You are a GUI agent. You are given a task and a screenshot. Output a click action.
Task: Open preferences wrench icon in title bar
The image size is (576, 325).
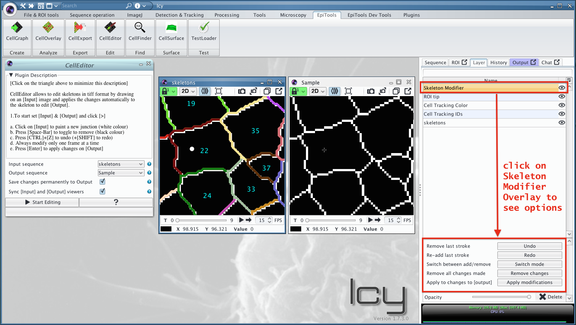click(x=23, y=6)
